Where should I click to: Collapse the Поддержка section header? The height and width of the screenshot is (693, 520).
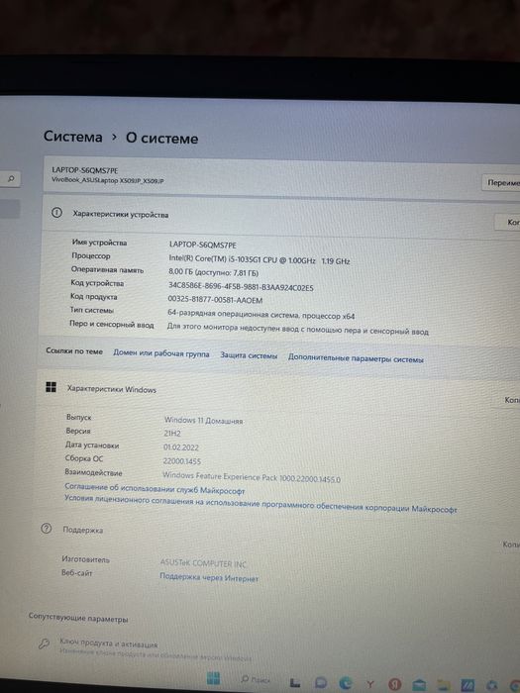pos(276,537)
